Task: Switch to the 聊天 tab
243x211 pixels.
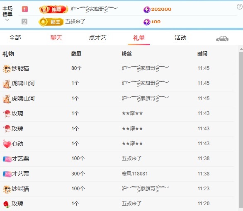Action: [56, 38]
